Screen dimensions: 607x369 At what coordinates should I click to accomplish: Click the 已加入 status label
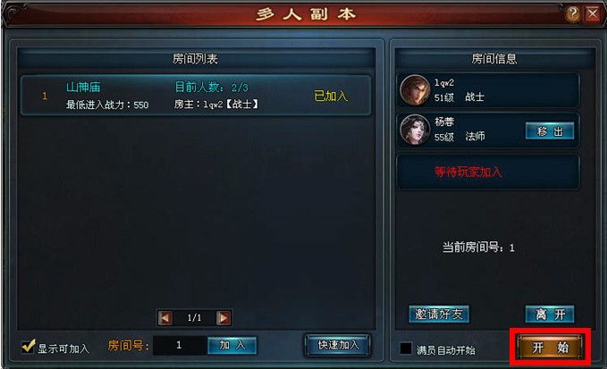331,96
